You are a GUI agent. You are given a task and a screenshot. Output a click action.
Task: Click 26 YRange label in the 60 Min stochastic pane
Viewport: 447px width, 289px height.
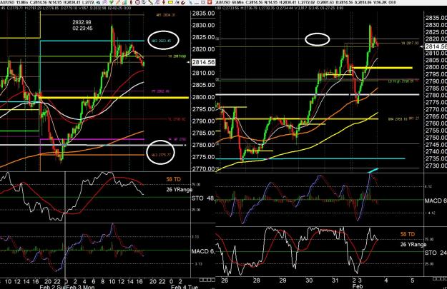pyautogui.click(x=413, y=244)
